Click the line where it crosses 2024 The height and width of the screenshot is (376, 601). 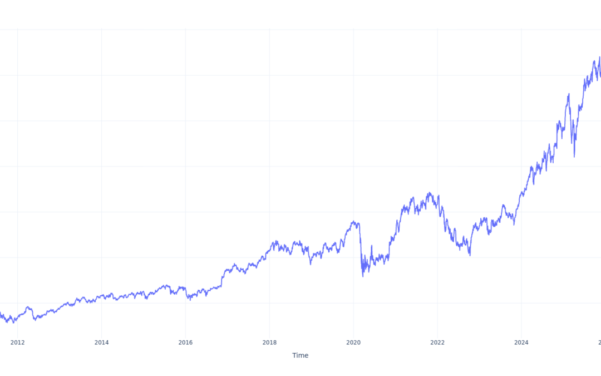pos(521,194)
